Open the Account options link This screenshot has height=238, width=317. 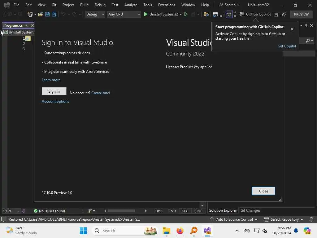[55, 101]
